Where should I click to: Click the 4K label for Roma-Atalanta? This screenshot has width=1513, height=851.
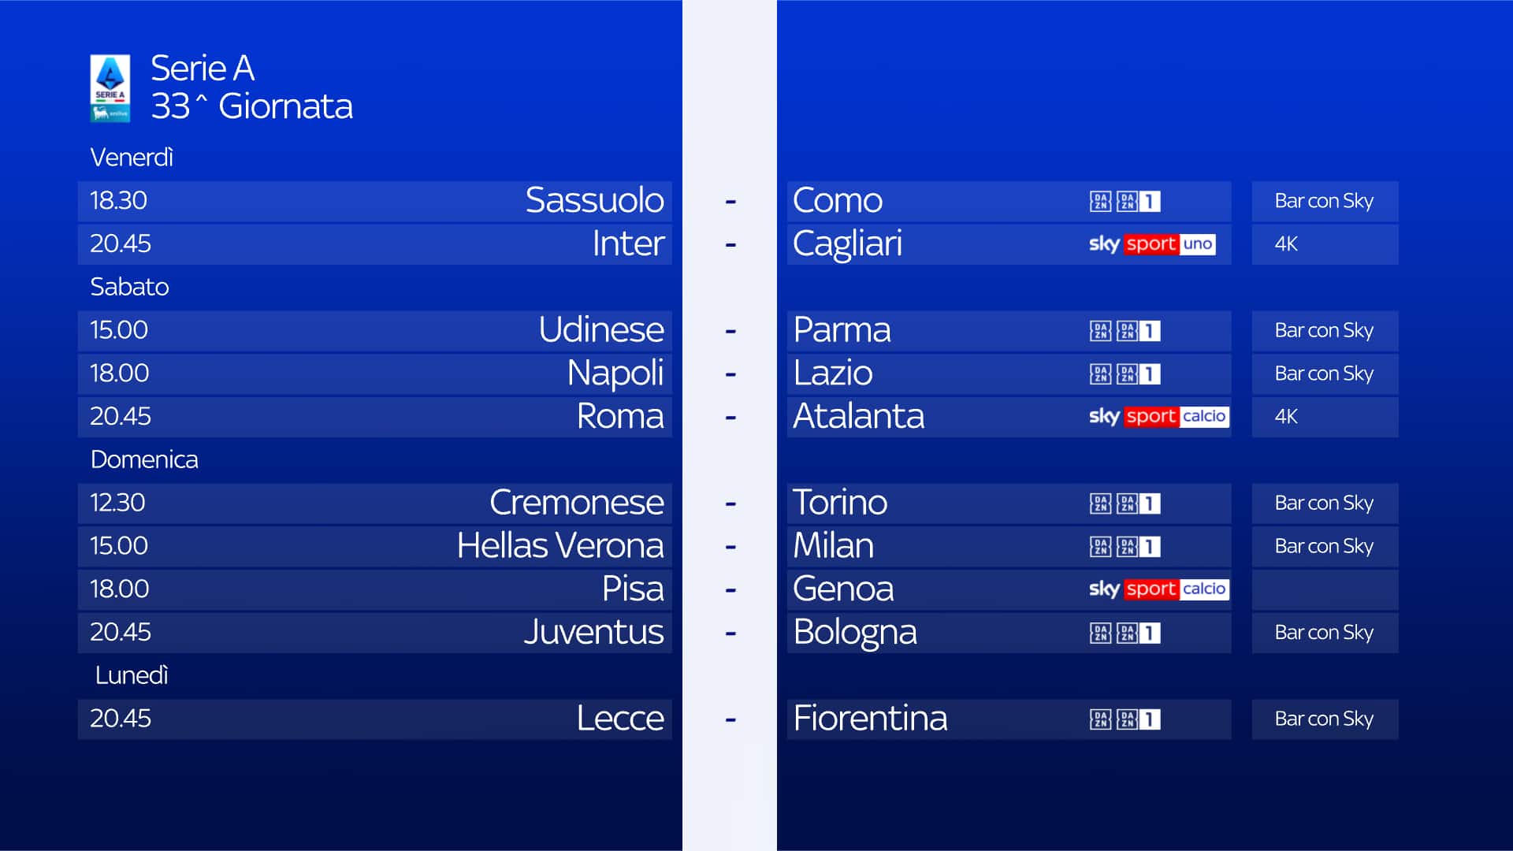point(1286,417)
